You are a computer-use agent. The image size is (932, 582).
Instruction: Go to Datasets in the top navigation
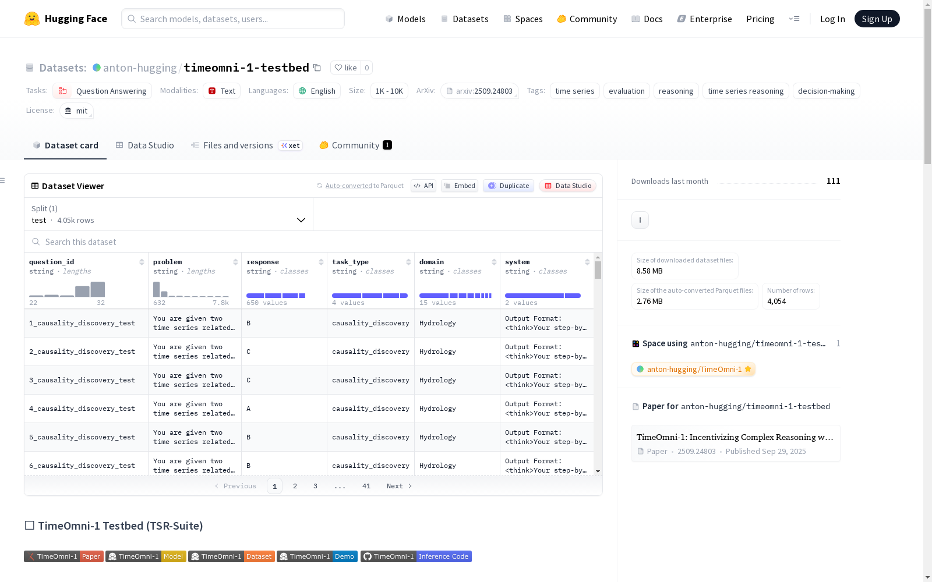(x=464, y=19)
